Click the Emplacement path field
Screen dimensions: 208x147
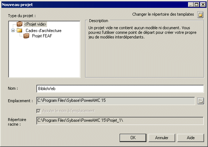pos(115,101)
